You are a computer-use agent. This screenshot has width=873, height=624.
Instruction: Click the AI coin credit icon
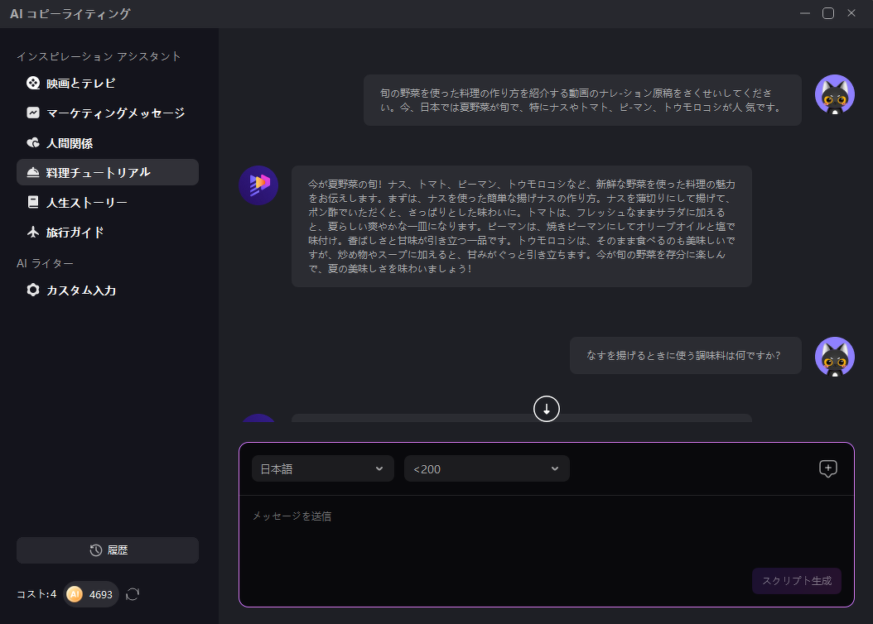coord(75,594)
